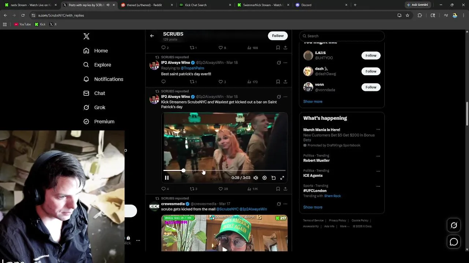Reload the page in browser

pyautogui.click(x=23, y=15)
